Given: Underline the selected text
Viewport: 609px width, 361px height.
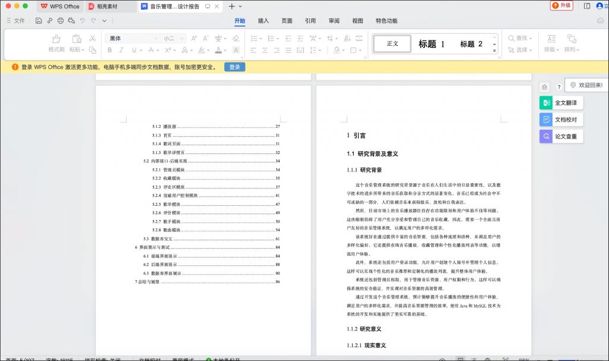Looking at the screenshot, I should tap(134, 49).
